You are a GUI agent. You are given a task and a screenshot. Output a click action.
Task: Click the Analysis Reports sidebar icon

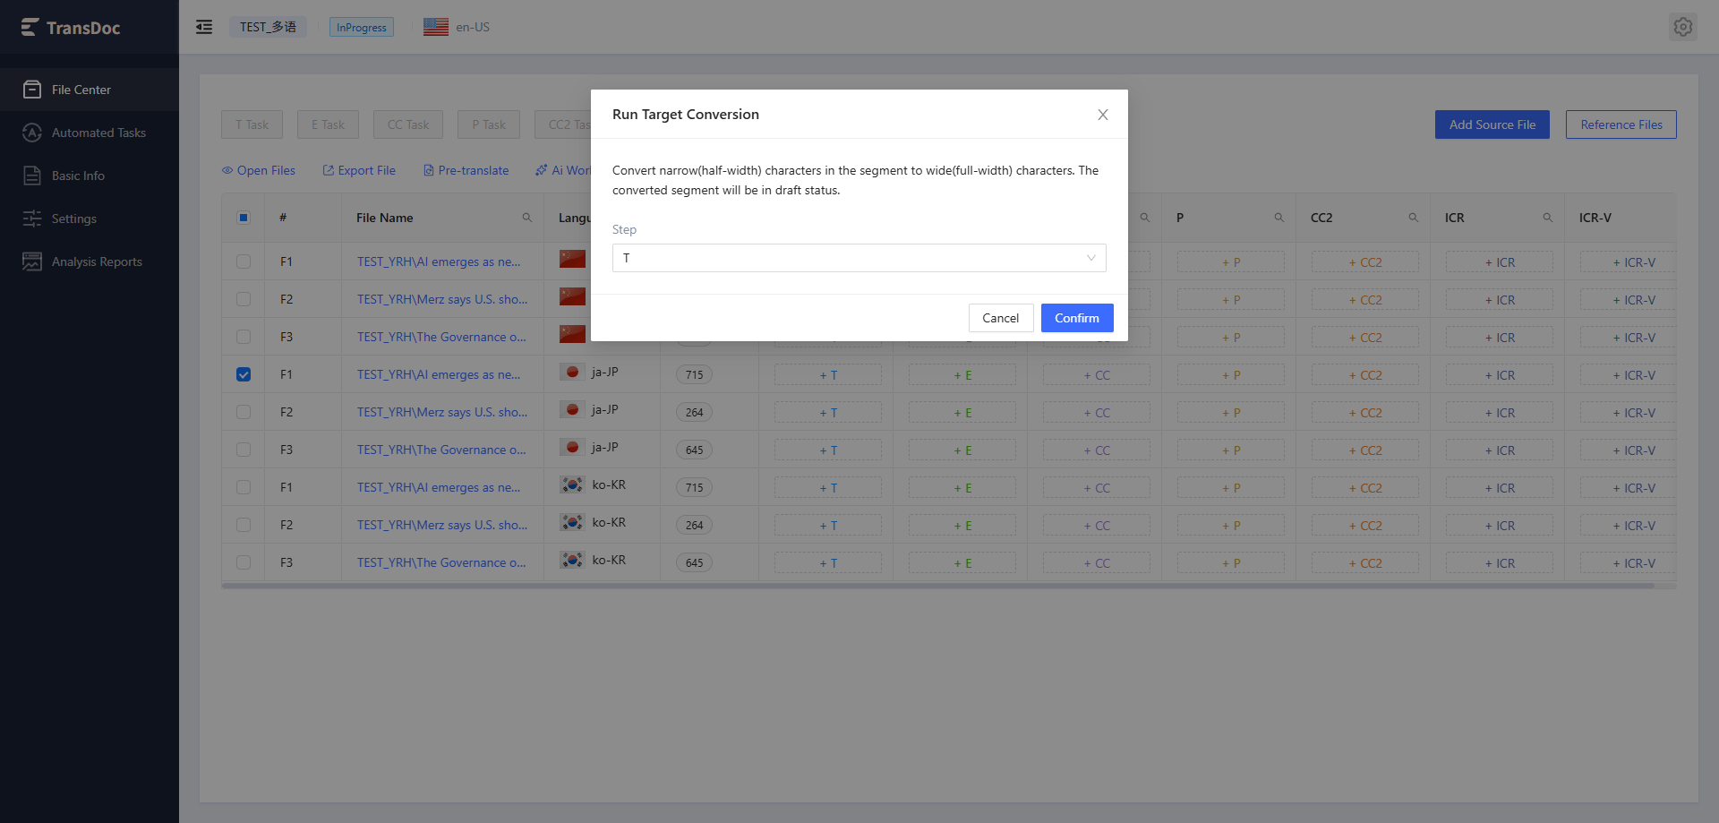(32, 261)
